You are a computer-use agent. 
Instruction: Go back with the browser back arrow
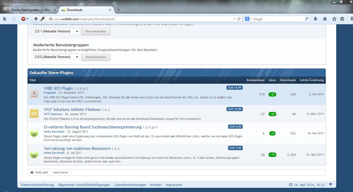point(36,19)
